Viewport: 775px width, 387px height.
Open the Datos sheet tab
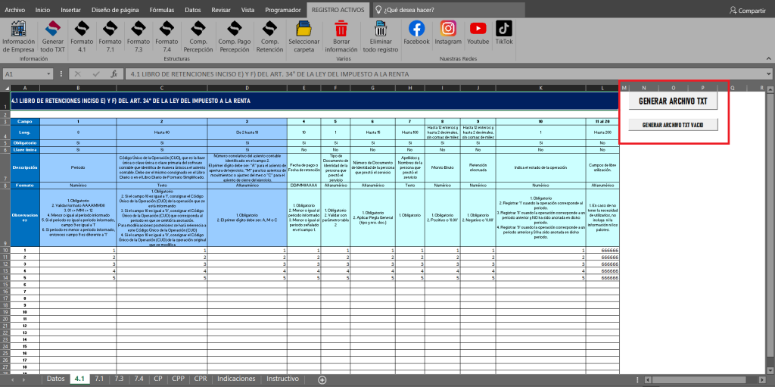click(x=56, y=379)
